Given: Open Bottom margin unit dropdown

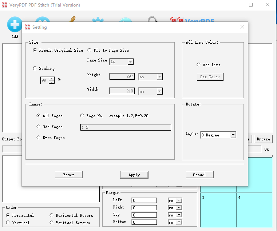Looking at the screenshot, I should coord(179,222).
